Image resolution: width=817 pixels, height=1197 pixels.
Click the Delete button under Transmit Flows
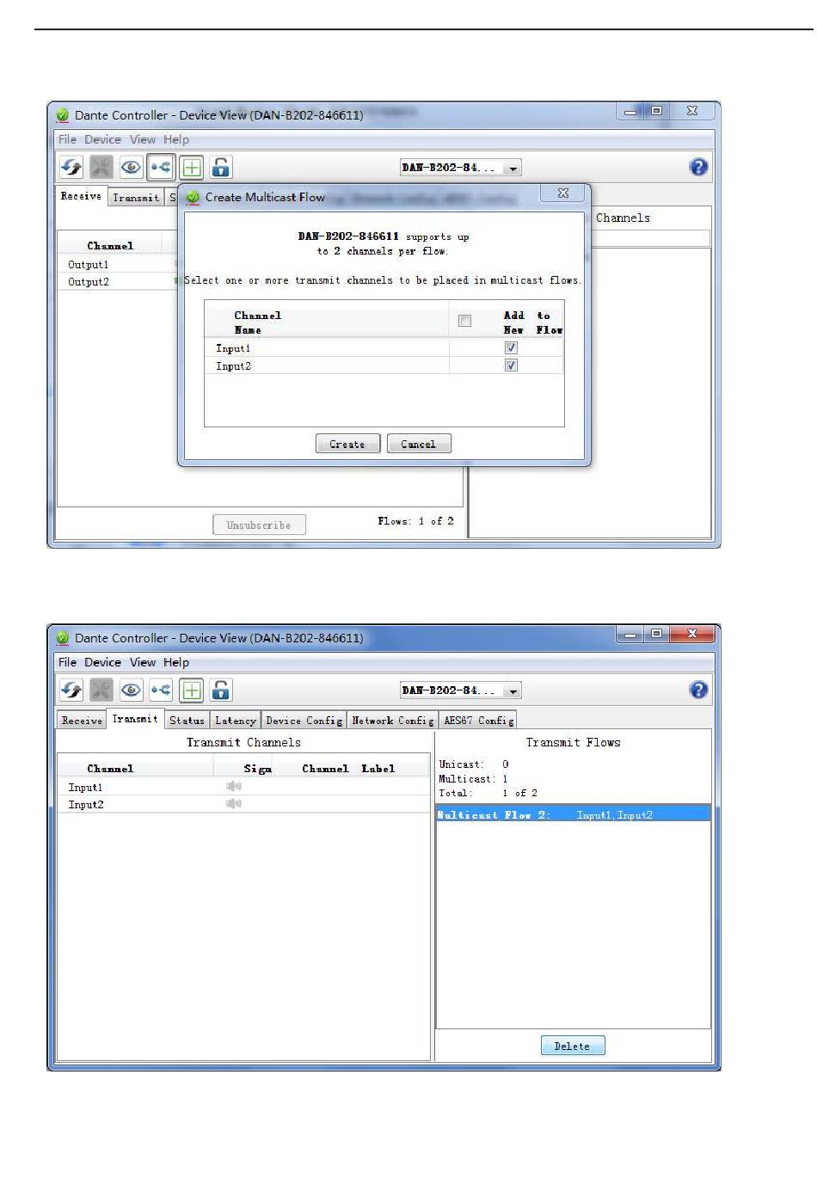pyautogui.click(x=573, y=1046)
